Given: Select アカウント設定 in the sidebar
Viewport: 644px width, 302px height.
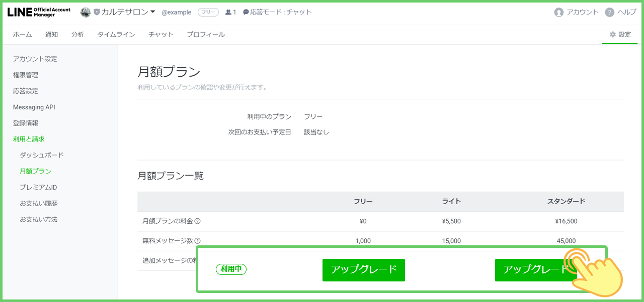Looking at the screenshot, I should pyautogui.click(x=35, y=59).
